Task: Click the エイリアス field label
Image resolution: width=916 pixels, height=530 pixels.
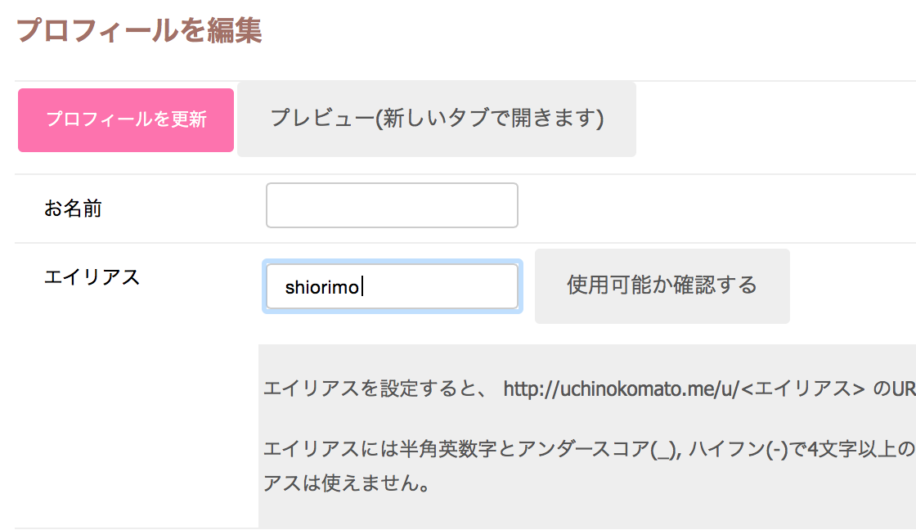Action: (x=92, y=277)
